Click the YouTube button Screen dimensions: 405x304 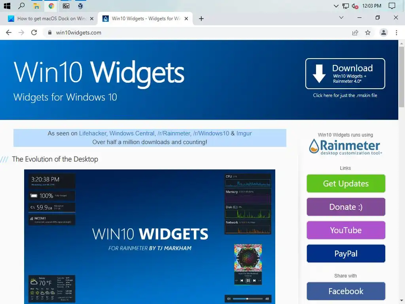point(346,230)
